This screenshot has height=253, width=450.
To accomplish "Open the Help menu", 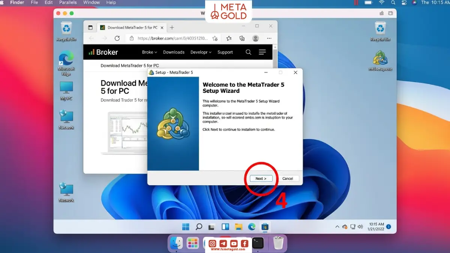I will pyautogui.click(x=111, y=2).
